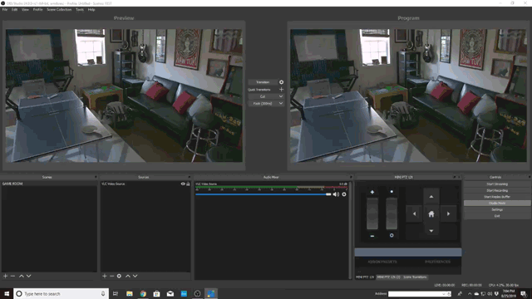Click the Transition button between previews
Viewport: 532px width, 299px height.
(x=263, y=82)
